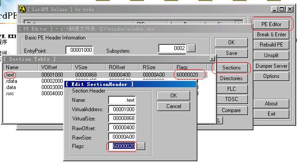
Task: Close the Section Table window
Action: [x=212, y=59]
